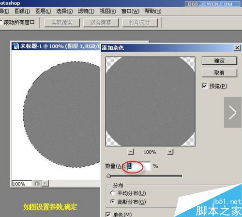Toggle the 单色(M) checkbox
Screen dimensions: 242x217
pyautogui.click(x=108, y=215)
